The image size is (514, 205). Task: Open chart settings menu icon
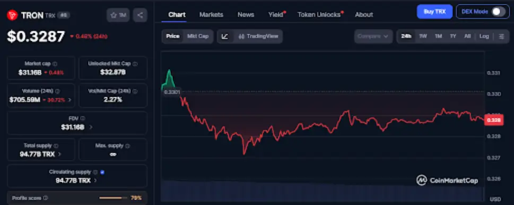pos(501,36)
